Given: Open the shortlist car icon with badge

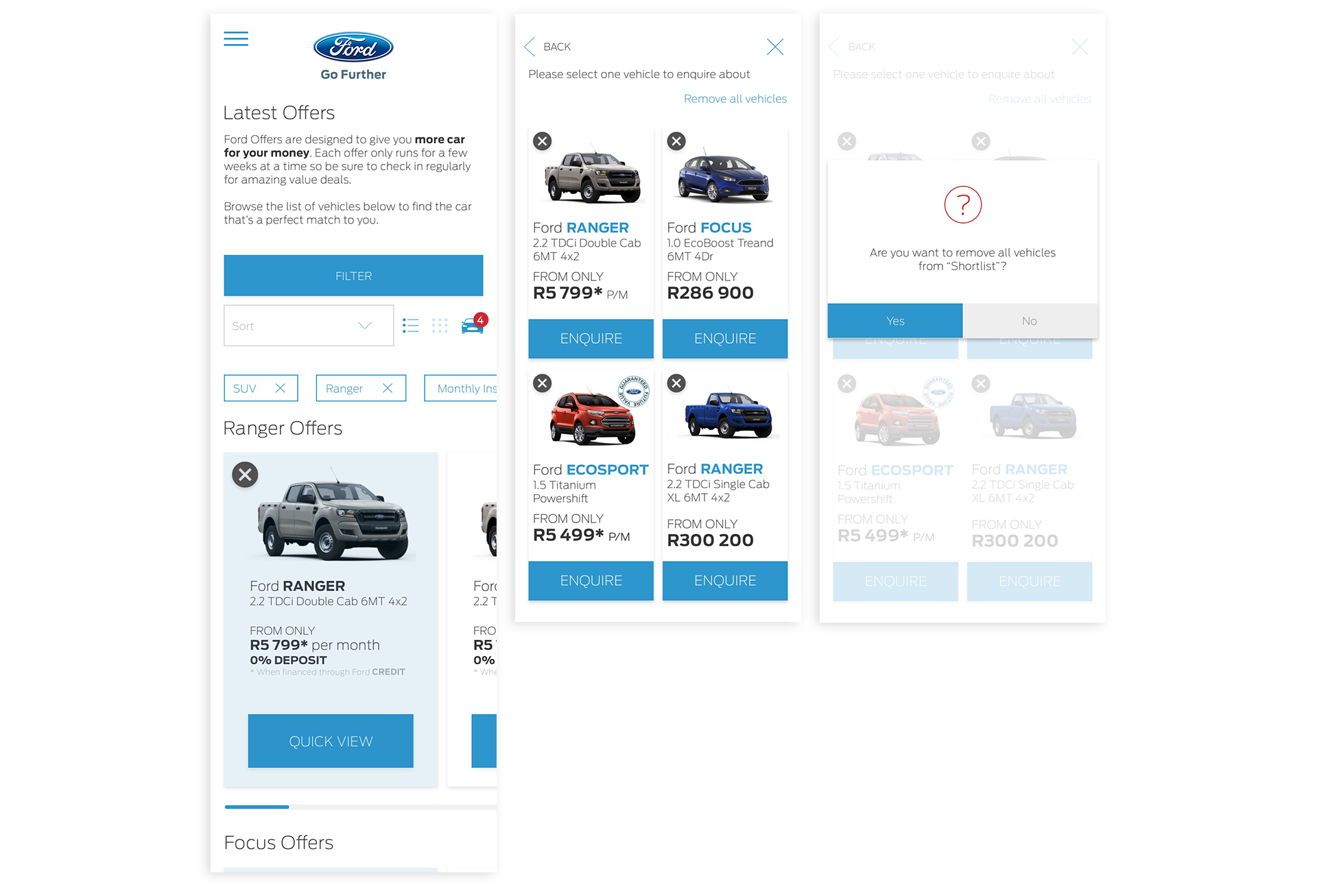Looking at the screenshot, I should 474,324.
